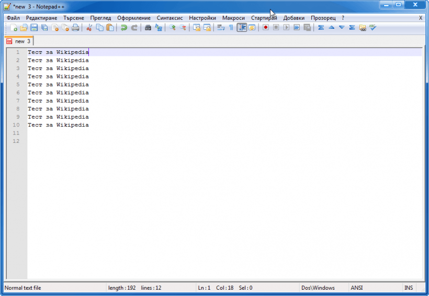Open the Replace tool icon
Screen dimensions: 429x296
tap(159, 27)
